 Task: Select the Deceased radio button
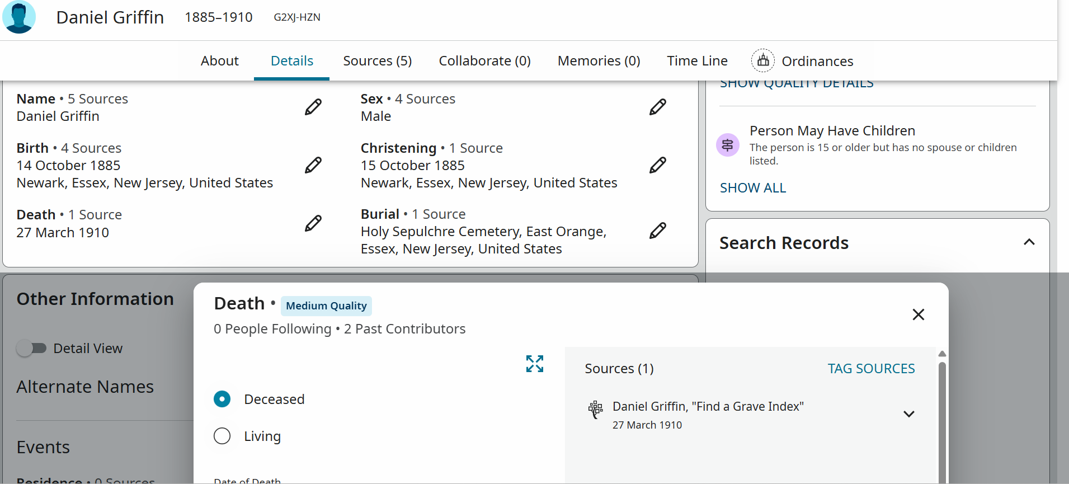pos(222,399)
